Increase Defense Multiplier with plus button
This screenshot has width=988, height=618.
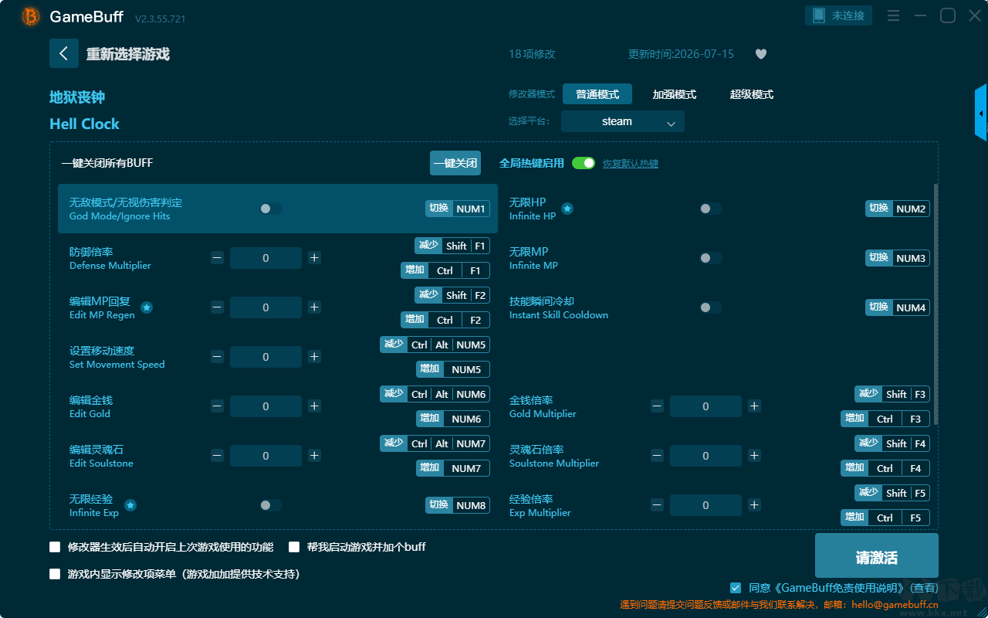tap(314, 258)
